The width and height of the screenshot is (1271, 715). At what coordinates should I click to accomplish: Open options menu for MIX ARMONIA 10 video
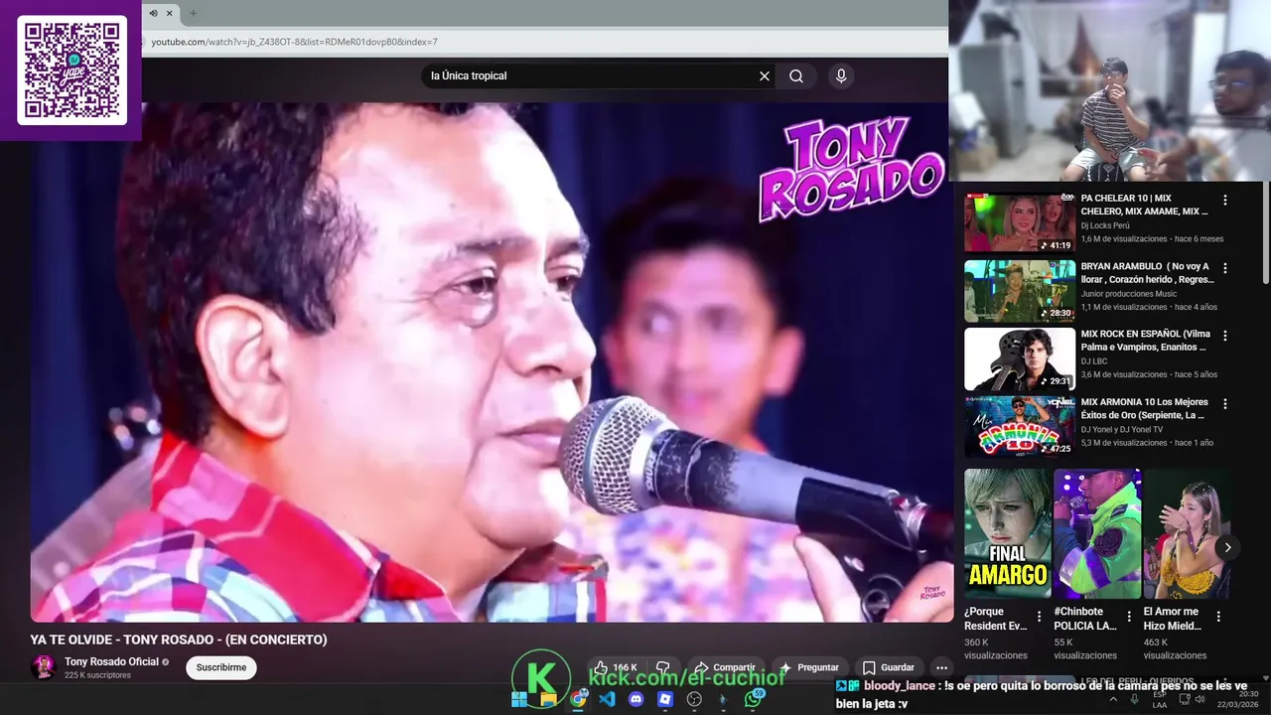point(1225,404)
